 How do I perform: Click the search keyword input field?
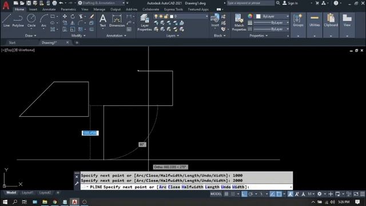click(x=250, y=3)
